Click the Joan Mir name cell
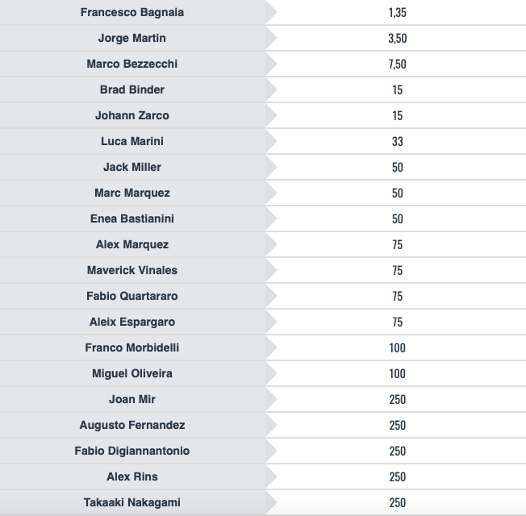526x516 pixels. [x=132, y=399]
